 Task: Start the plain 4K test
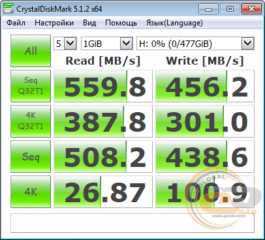point(31,192)
